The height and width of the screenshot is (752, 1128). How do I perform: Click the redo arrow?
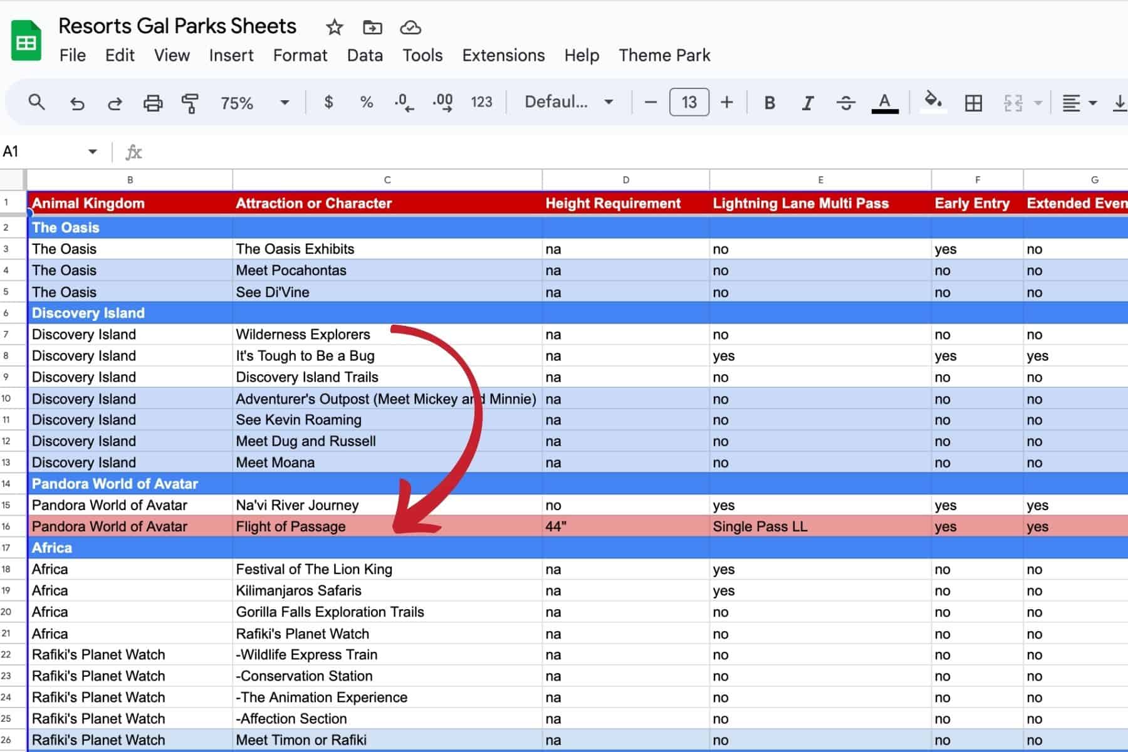tap(115, 103)
